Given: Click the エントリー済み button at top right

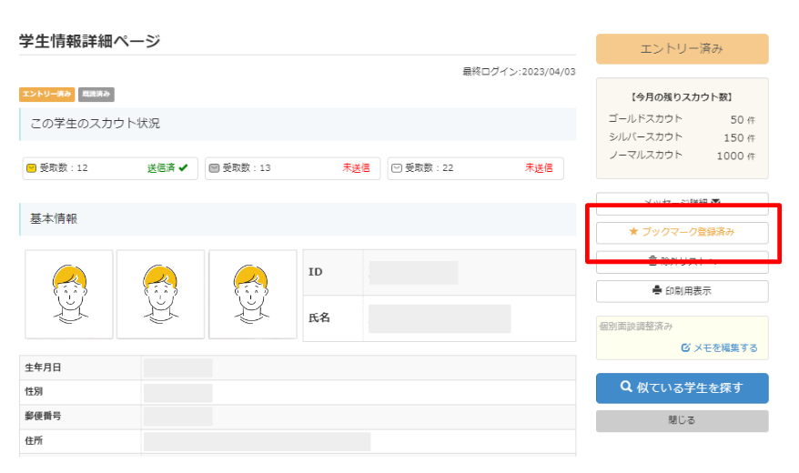Looking at the screenshot, I should coord(683,49).
